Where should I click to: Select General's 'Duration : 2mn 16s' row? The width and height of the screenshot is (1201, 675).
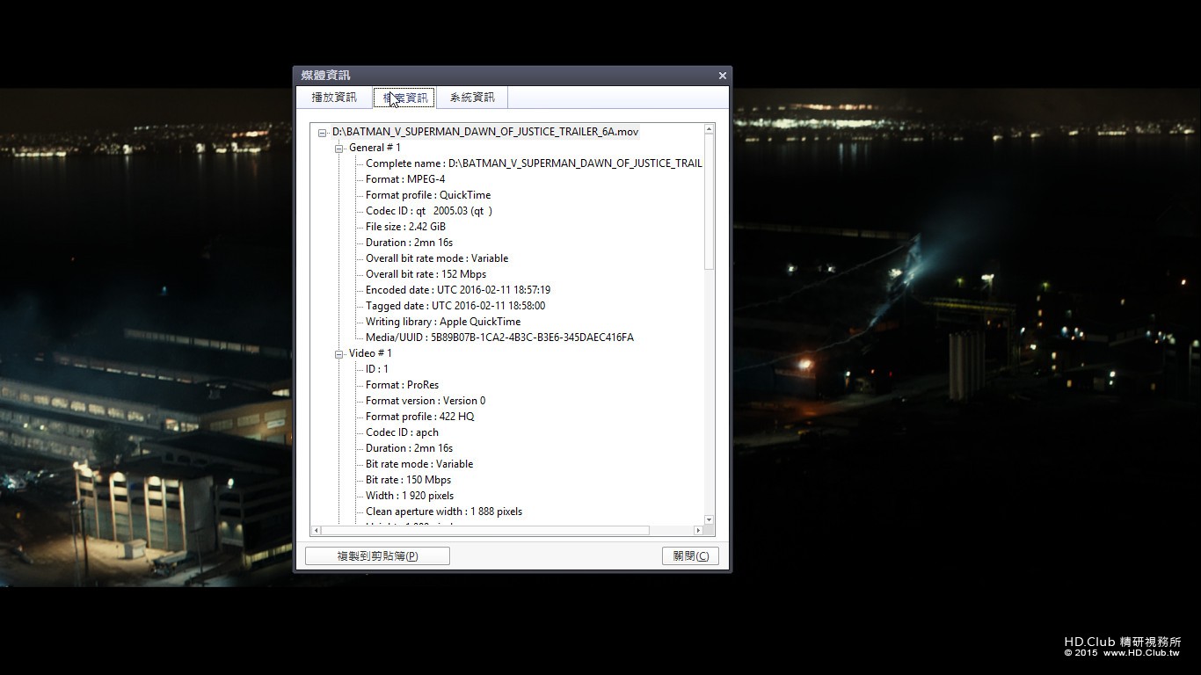click(x=409, y=243)
